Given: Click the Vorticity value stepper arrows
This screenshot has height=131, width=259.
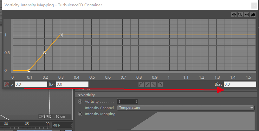Looking at the screenshot, I should coord(136,102).
